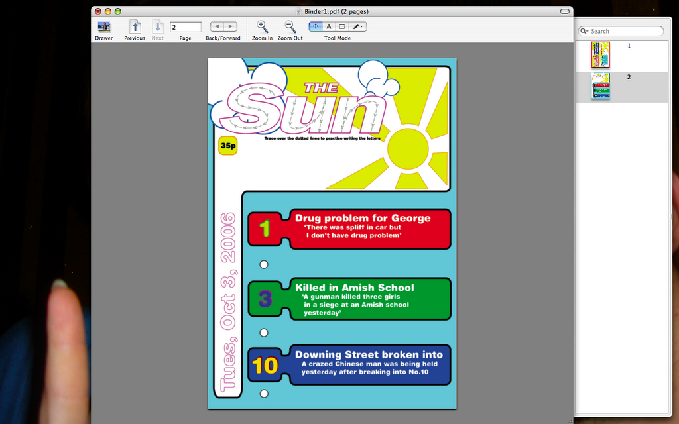Navigate Forward using right arrow button

[230, 26]
